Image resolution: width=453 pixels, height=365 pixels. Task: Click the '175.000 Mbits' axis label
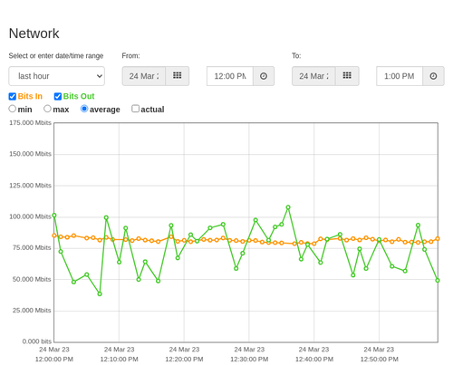(x=30, y=122)
